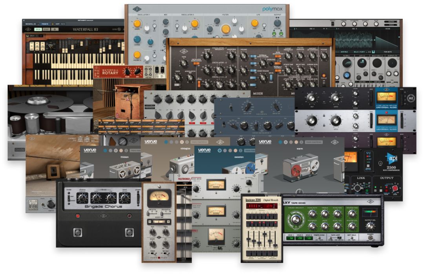Viewport: 424px width, 274px height.
Task: Click Oscillator 1 RANGE knob on Minimoog
Action: click(207, 56)
